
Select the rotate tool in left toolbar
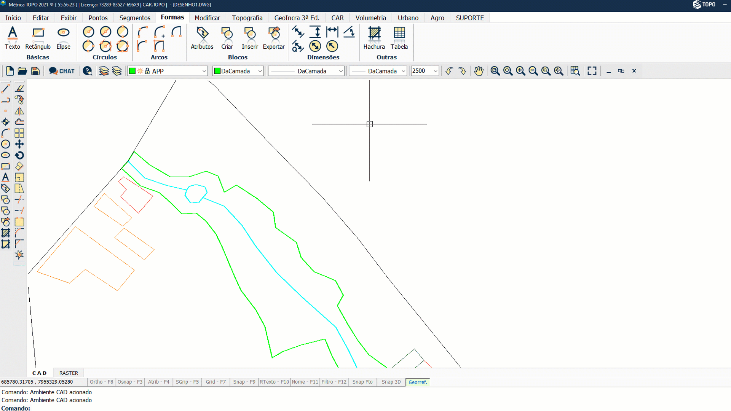(x=19, y=155)
